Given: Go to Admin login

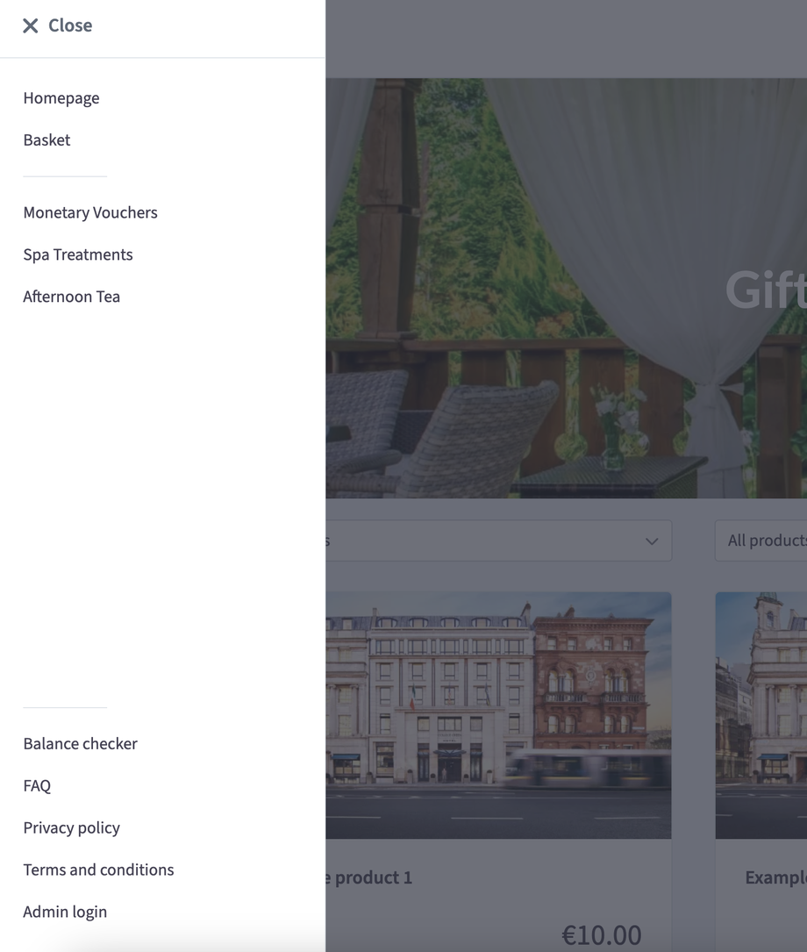Looking at the screenshot, I should point(65,912).
